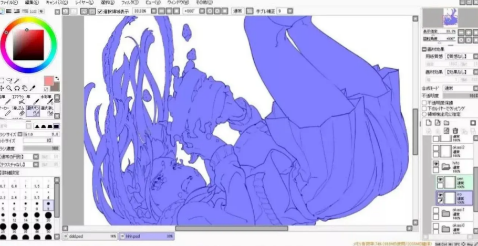Screen dimensions: 478x246
Task: Select the hand pan tool
Action: pyautogui.click(x=25, y=88)
